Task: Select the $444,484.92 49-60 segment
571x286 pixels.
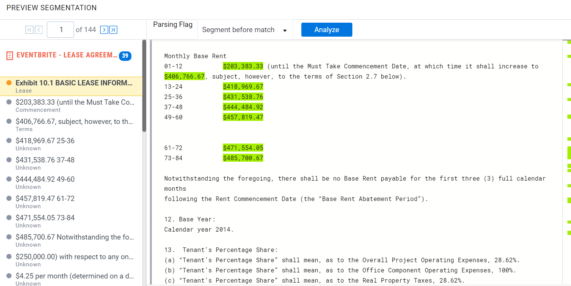Action: click(71, 183)
